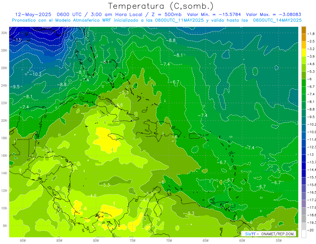Click the longitude label "85W"
Screen dimensions: 316x244
click(x=59, y=241)
